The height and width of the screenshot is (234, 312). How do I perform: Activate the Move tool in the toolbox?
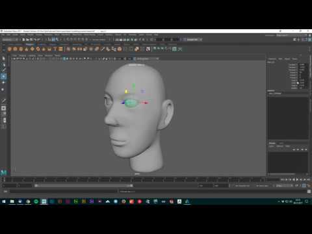click(3, 76)
